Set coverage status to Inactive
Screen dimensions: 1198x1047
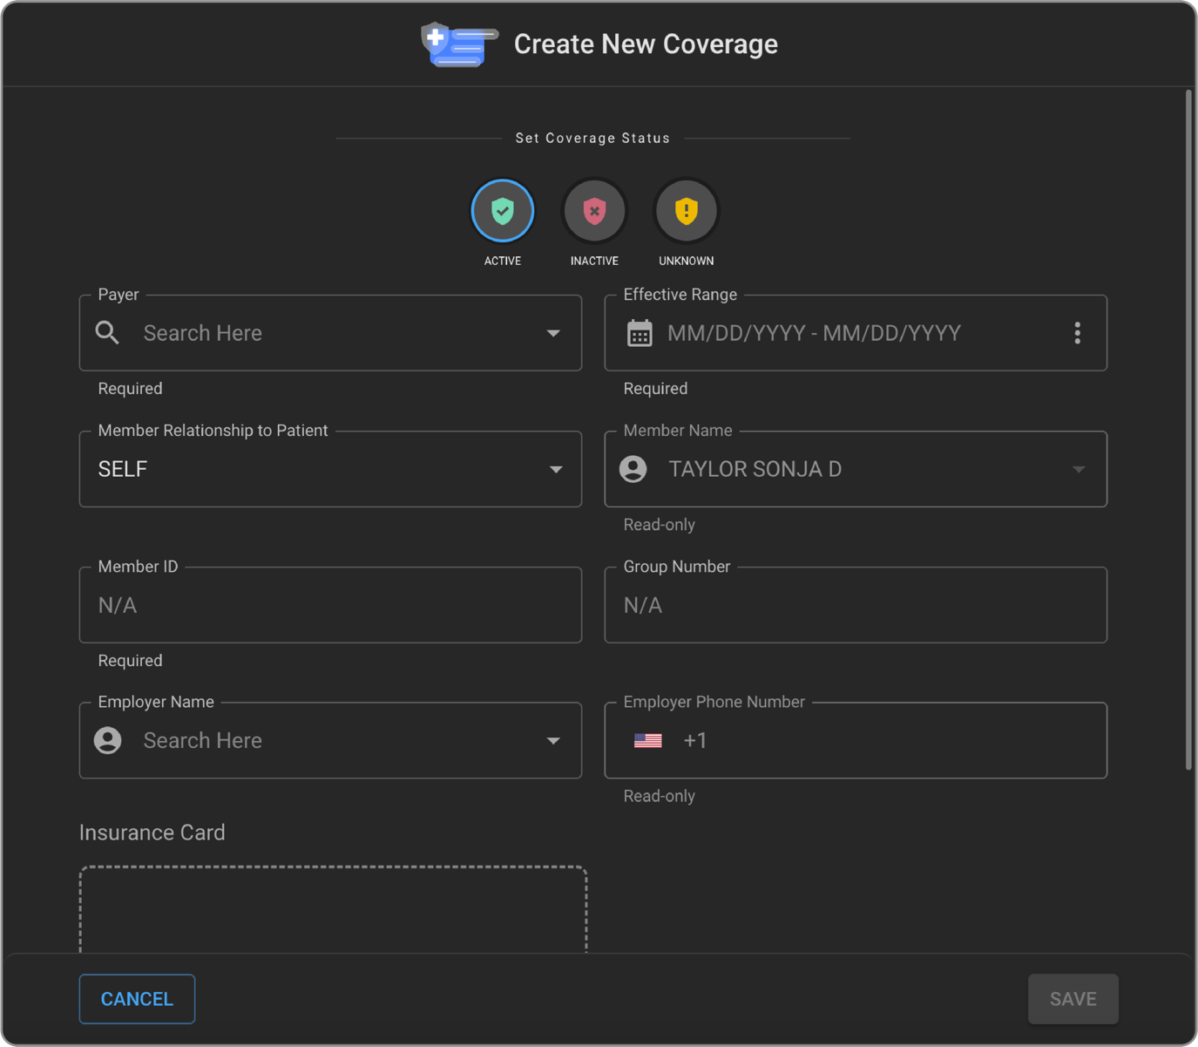594,211
